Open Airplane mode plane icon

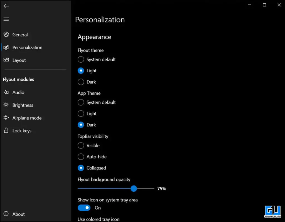6,118
